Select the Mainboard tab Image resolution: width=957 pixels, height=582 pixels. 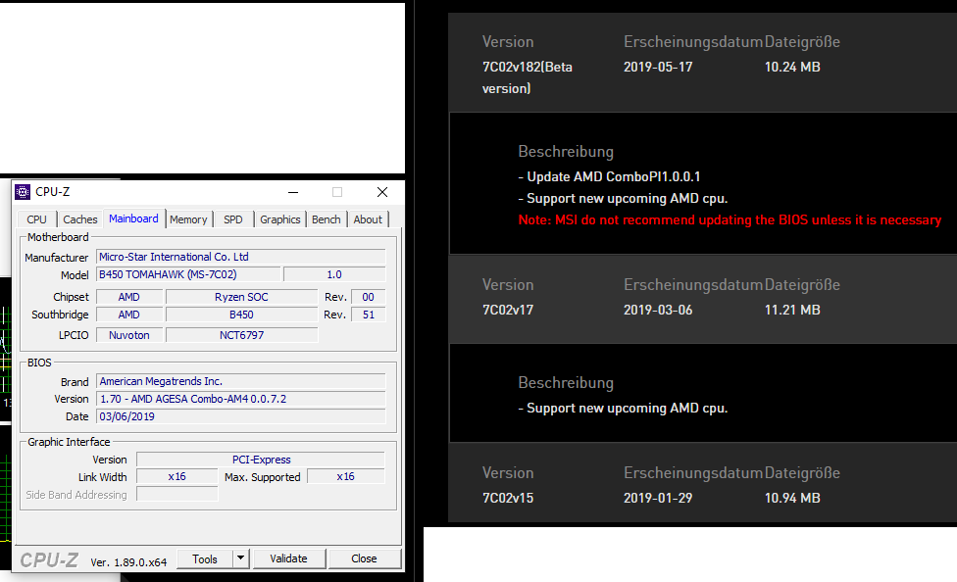click(x=133, y=218)
